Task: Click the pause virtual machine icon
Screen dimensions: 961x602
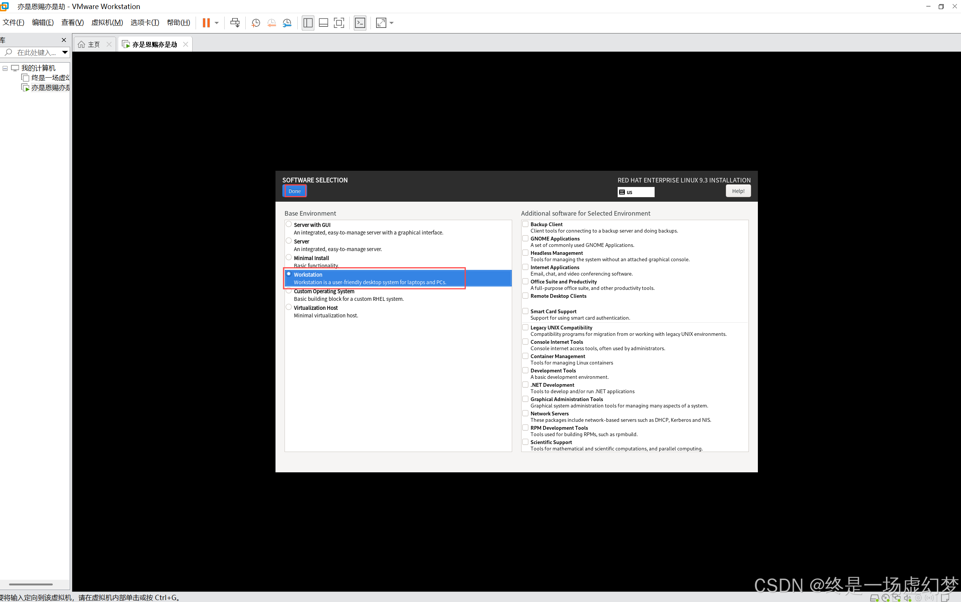Action: coord(206,23)
